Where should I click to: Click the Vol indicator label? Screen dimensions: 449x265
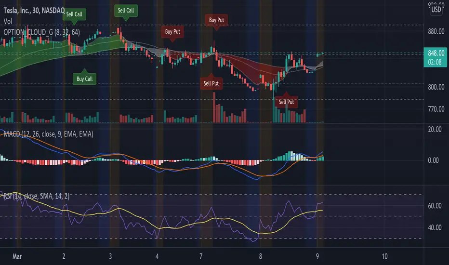tap(8, 21)
